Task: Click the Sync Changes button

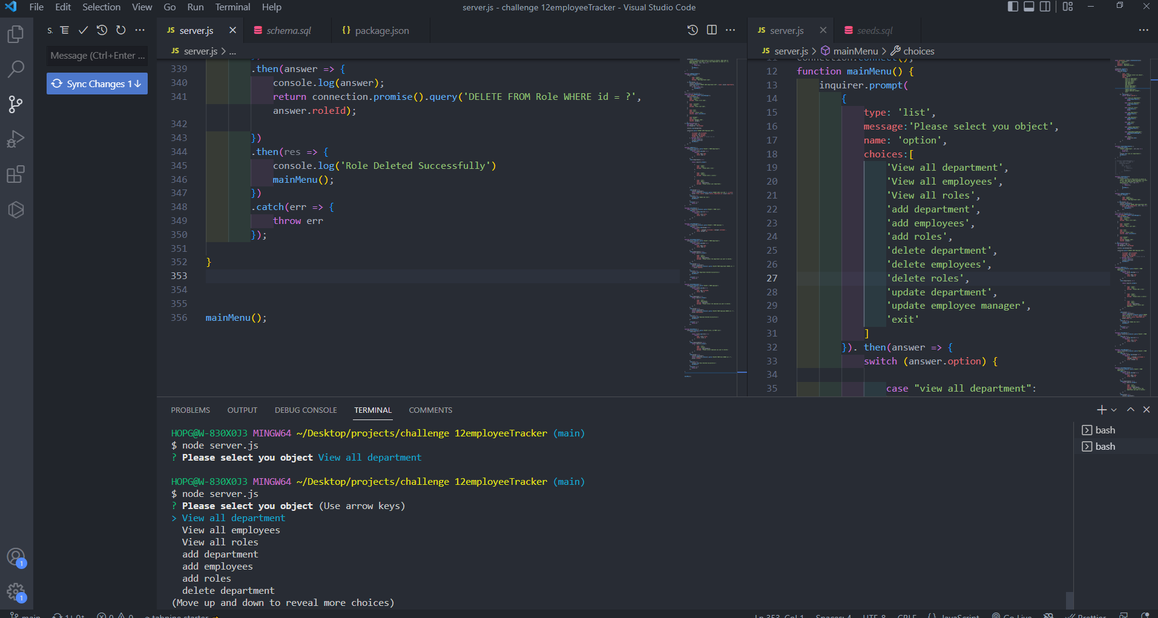Action: pos(97,84)
